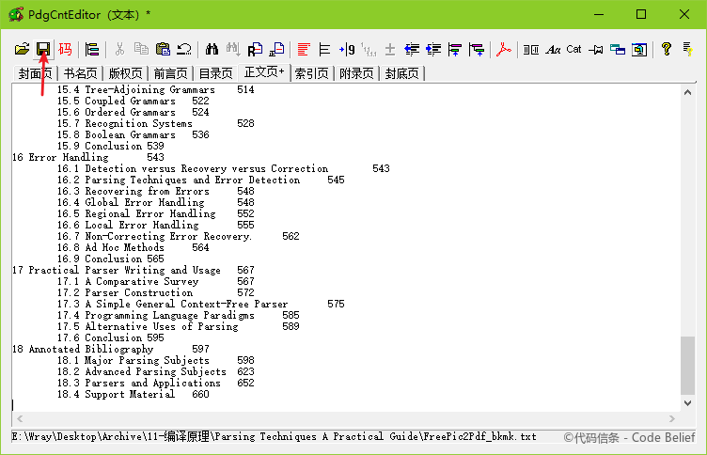Click the Aa font icon
This screenshot has width=707, height=455.
click(553, 49)
